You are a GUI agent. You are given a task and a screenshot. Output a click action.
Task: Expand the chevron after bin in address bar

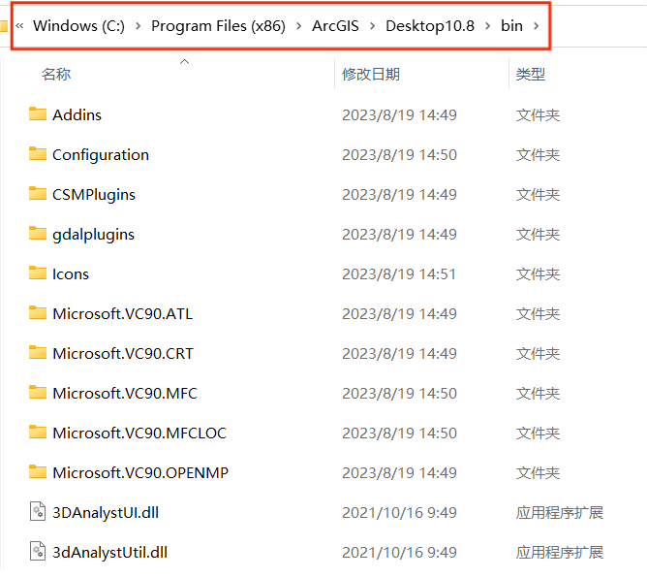[x=538, y=26]
